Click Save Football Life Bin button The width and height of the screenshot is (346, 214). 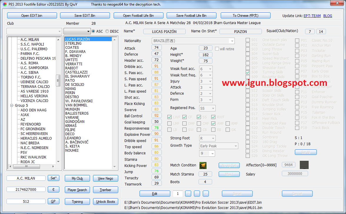pos(191,15)
